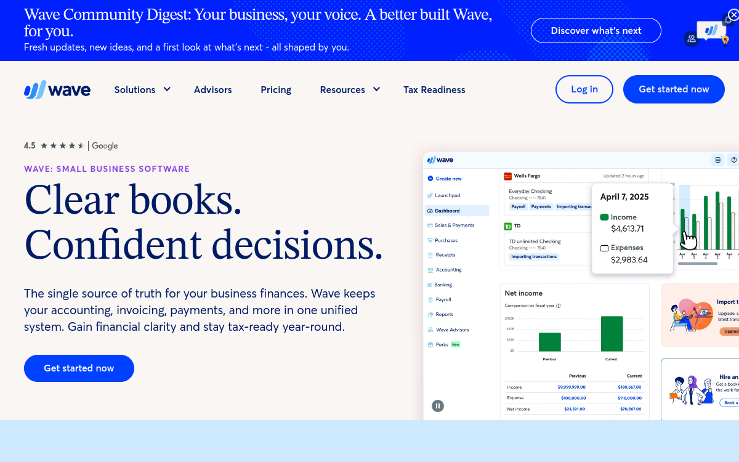Click the Reports pie chart icon
Screen dimensions: 739x462
coord(430,314)
